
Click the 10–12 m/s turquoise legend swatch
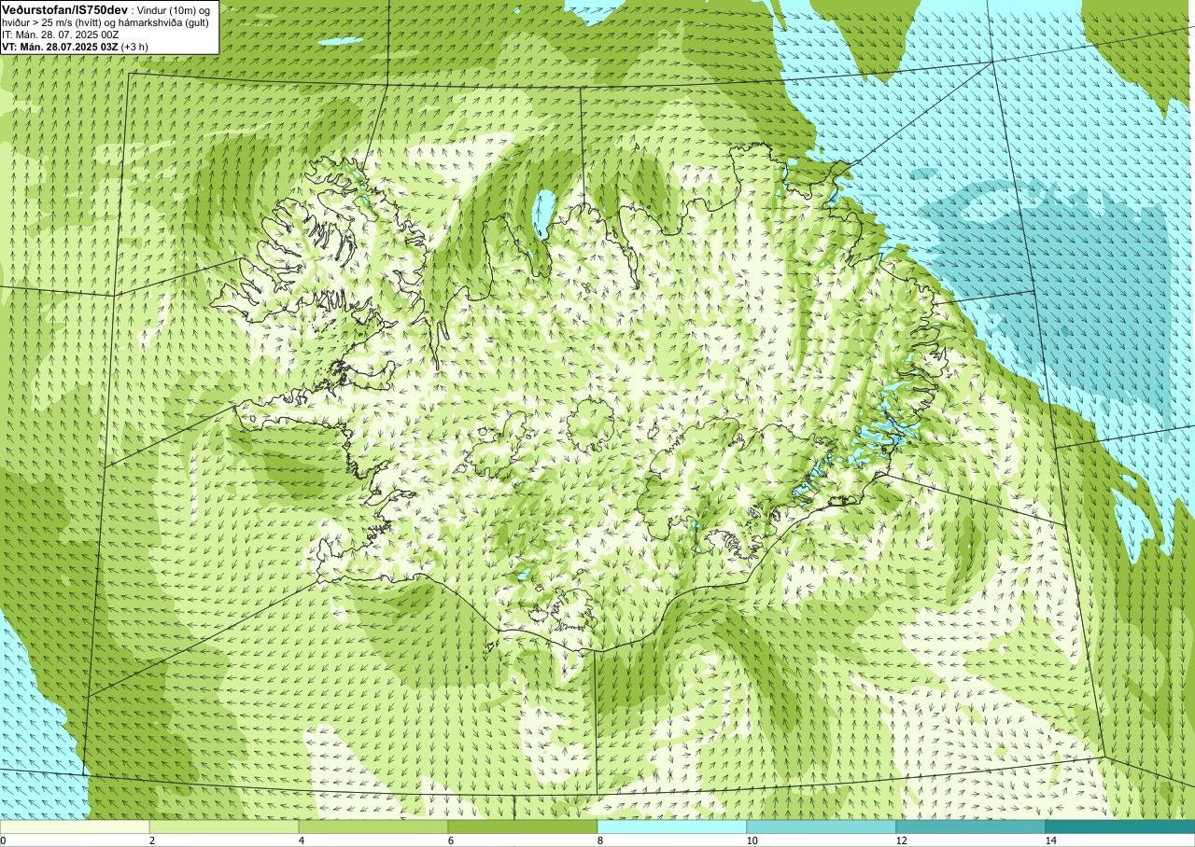(822, 826)
